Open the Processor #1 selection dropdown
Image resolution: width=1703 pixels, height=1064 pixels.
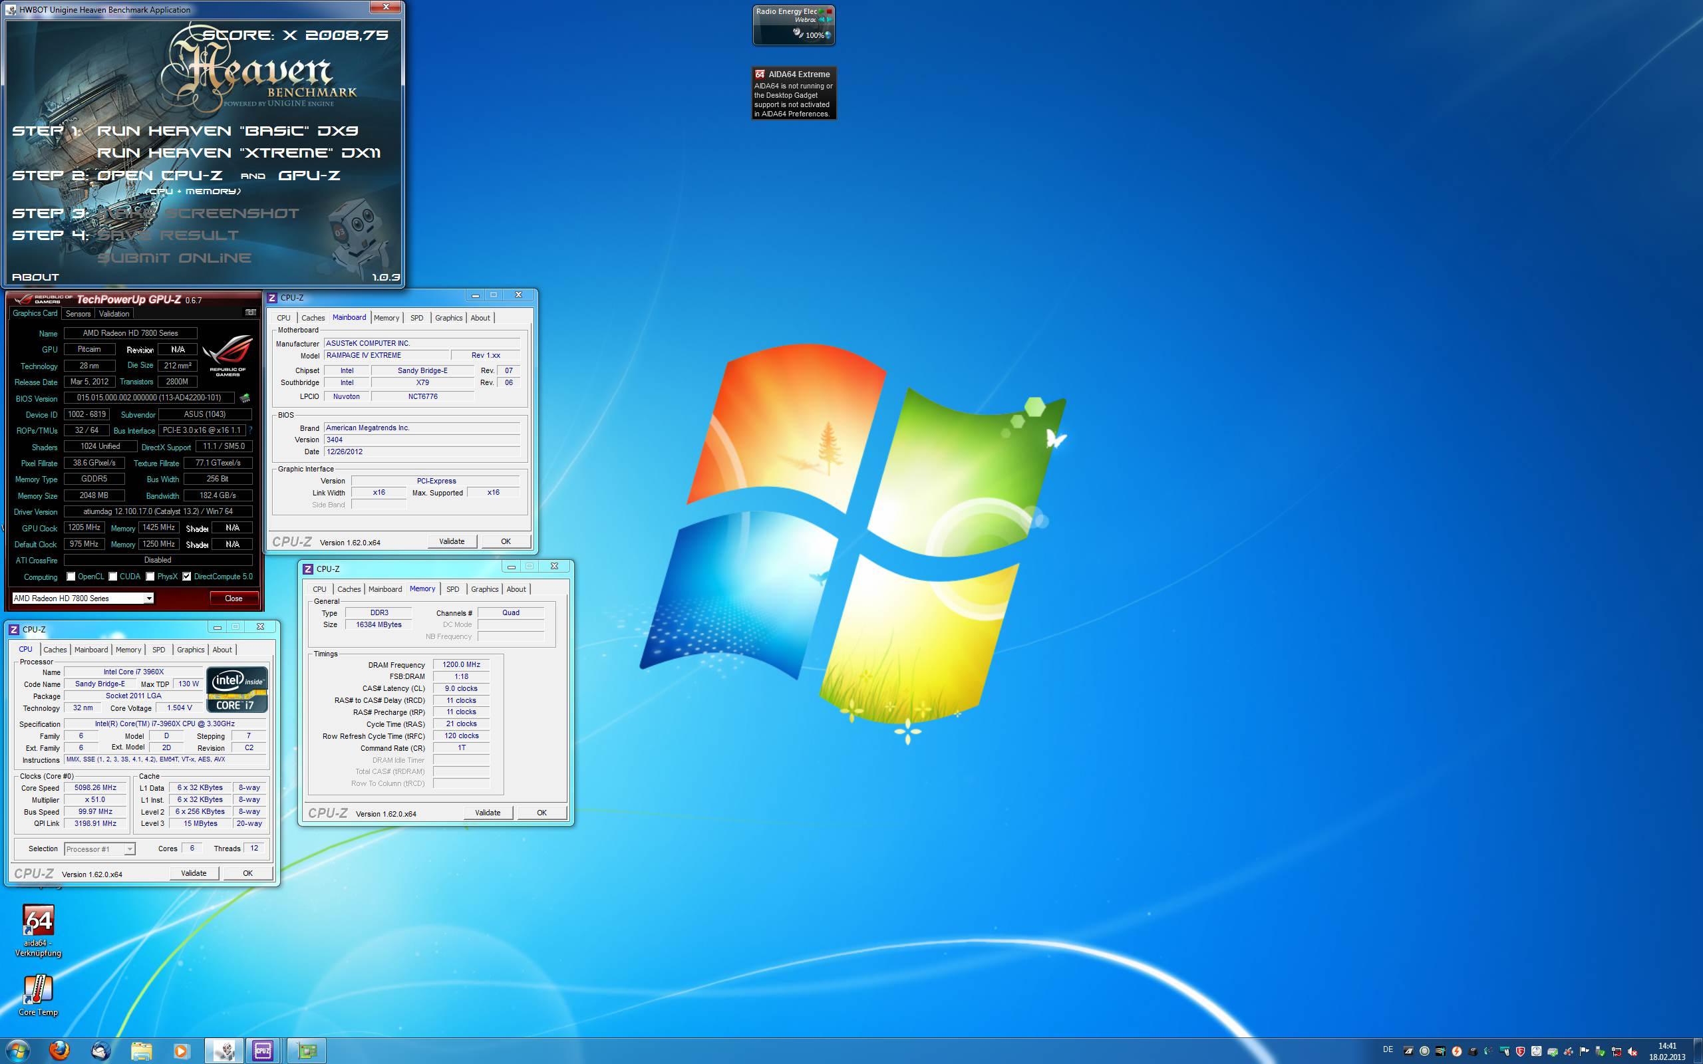pyautogui.click(x=99, y=849)
